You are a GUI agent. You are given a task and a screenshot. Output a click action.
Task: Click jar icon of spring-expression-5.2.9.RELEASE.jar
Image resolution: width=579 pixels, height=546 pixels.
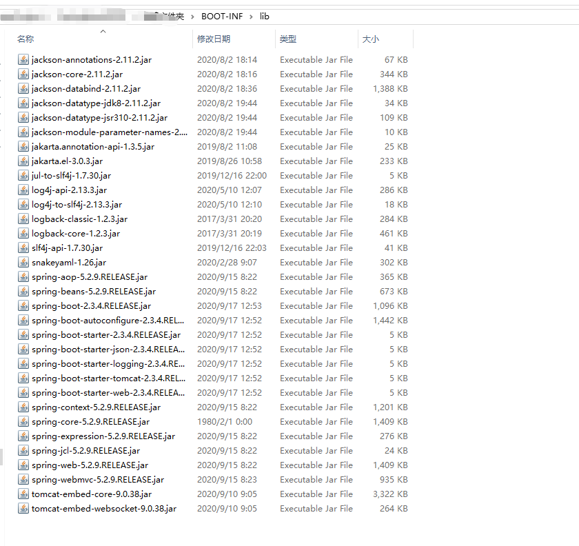coord(23,436)
